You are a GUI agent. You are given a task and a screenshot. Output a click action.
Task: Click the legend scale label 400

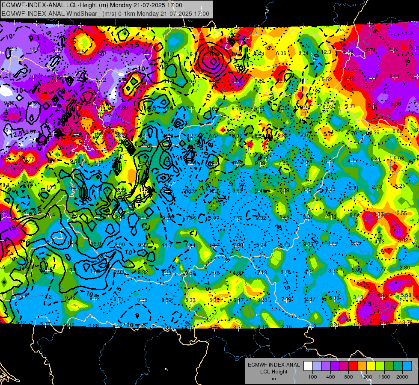(x=330, y=377)
